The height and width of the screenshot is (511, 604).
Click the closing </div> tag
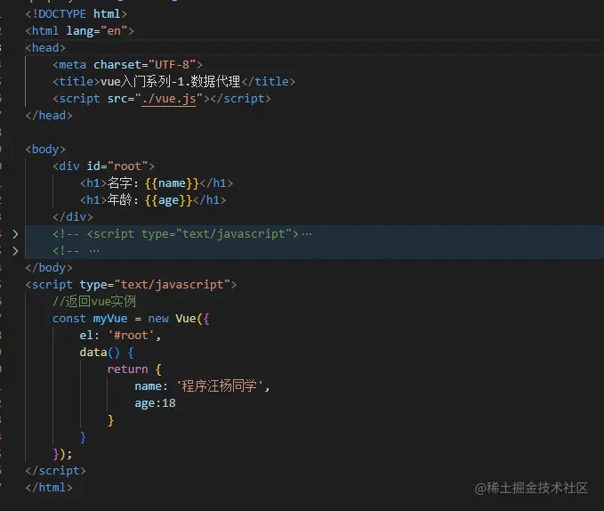[x=73, y=217]
